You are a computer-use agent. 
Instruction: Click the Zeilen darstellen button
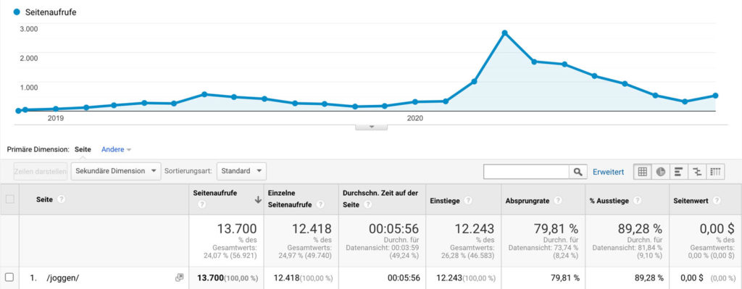tap(41, 171)
